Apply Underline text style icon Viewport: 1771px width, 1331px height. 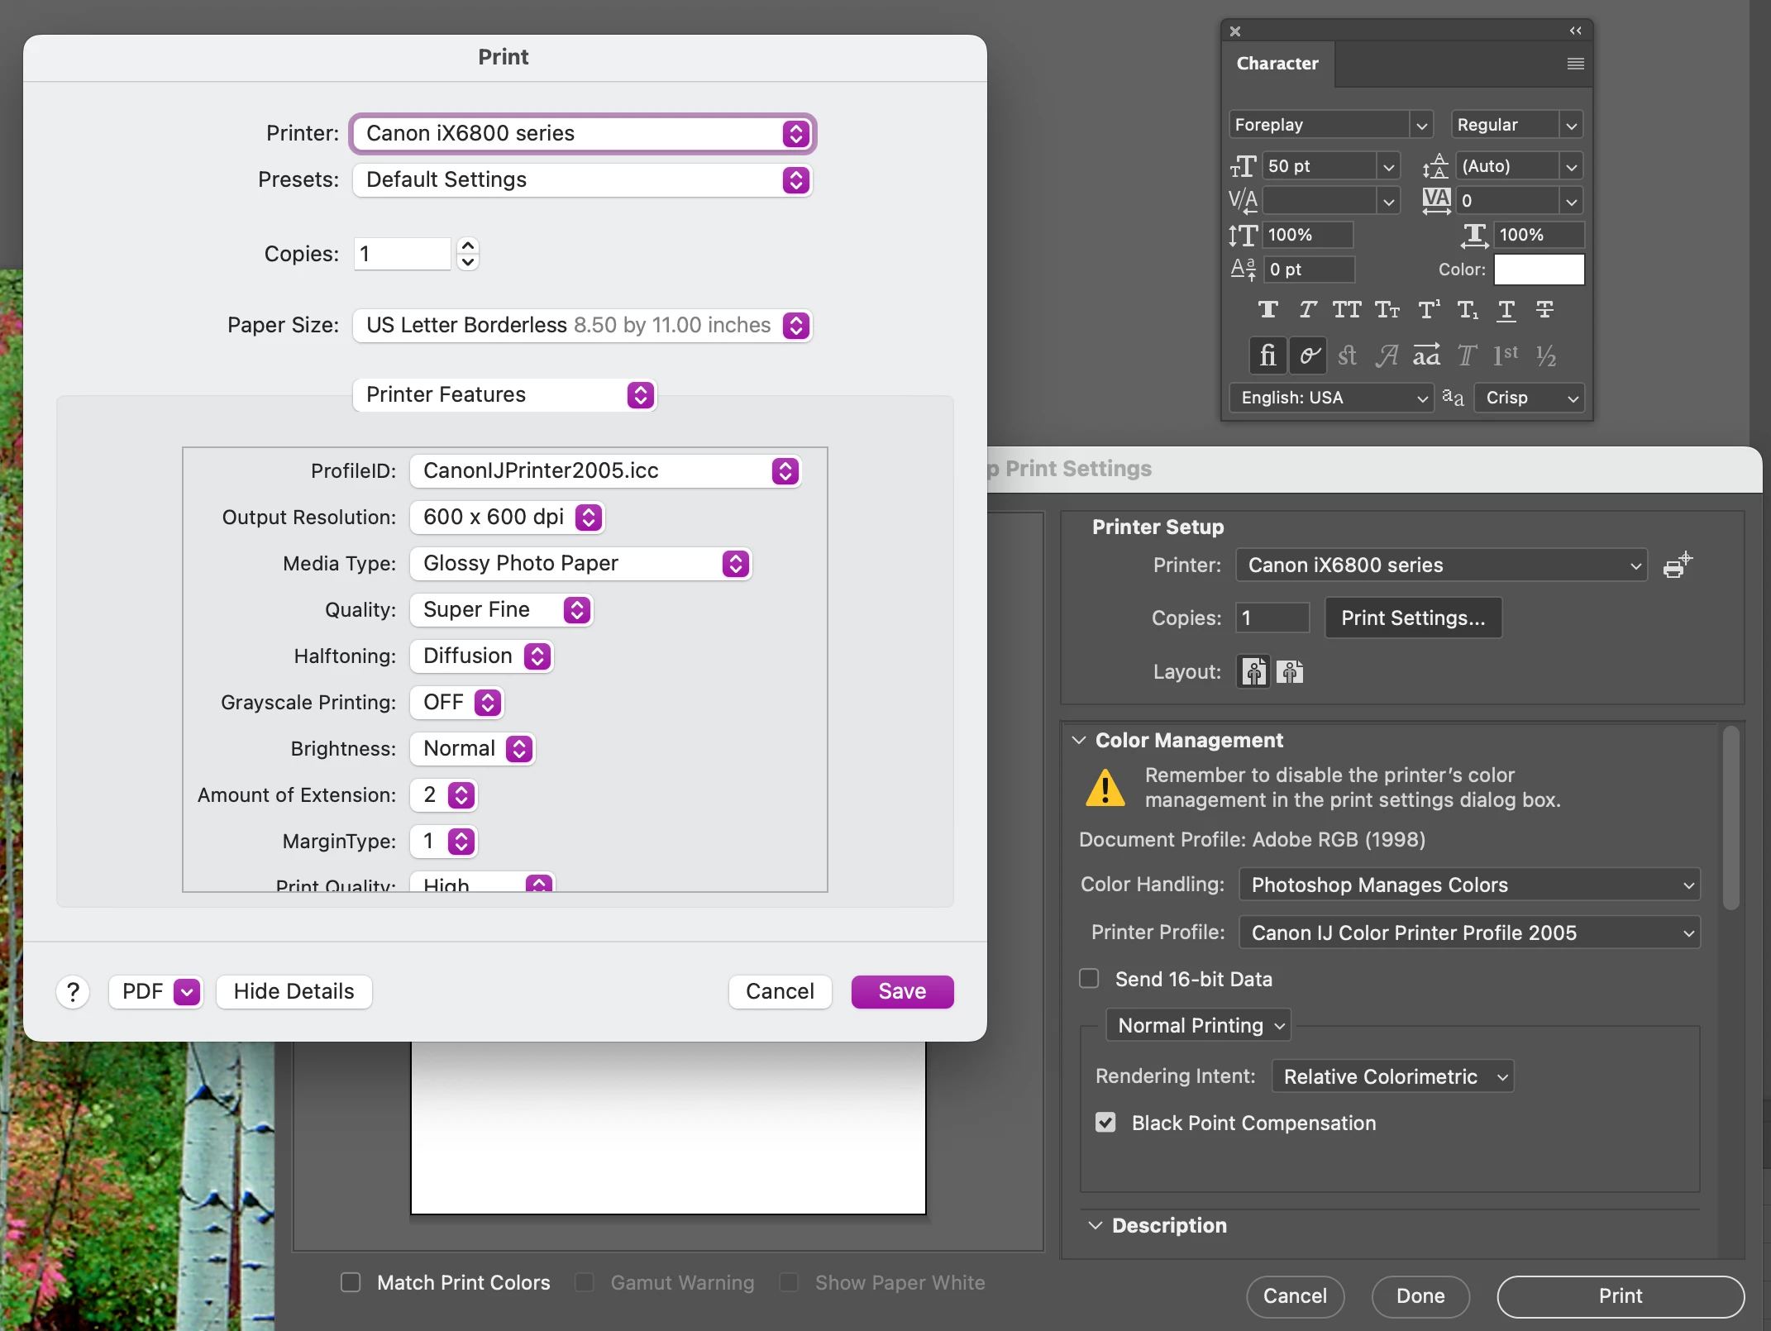point(1506,310)
